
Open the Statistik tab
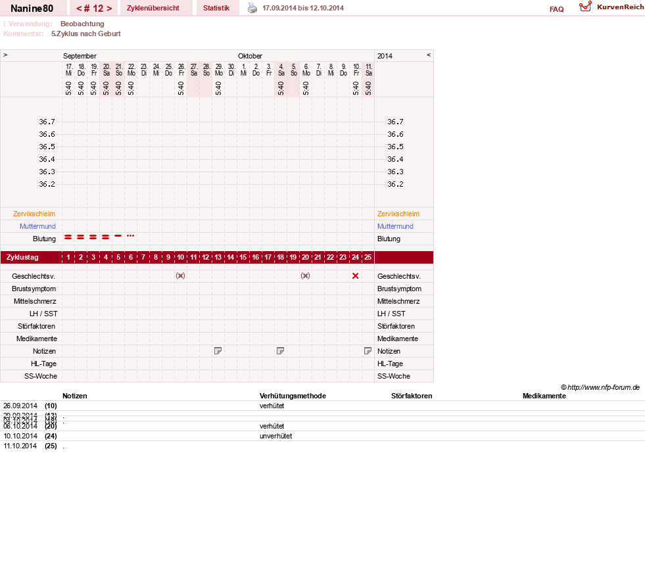point(216,8)
